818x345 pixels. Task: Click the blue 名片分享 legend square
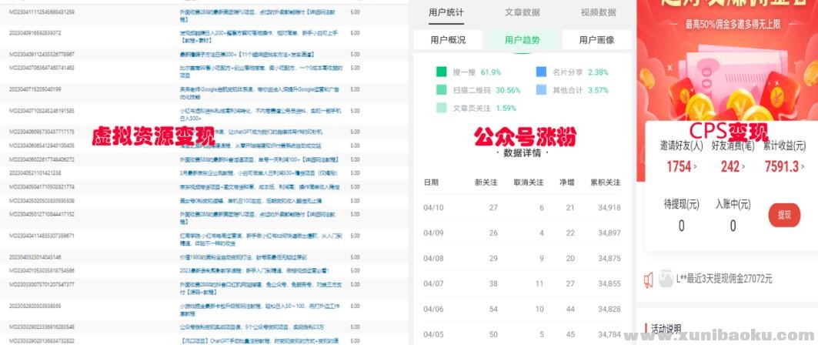pyautogui.click(x=542, y=72)
